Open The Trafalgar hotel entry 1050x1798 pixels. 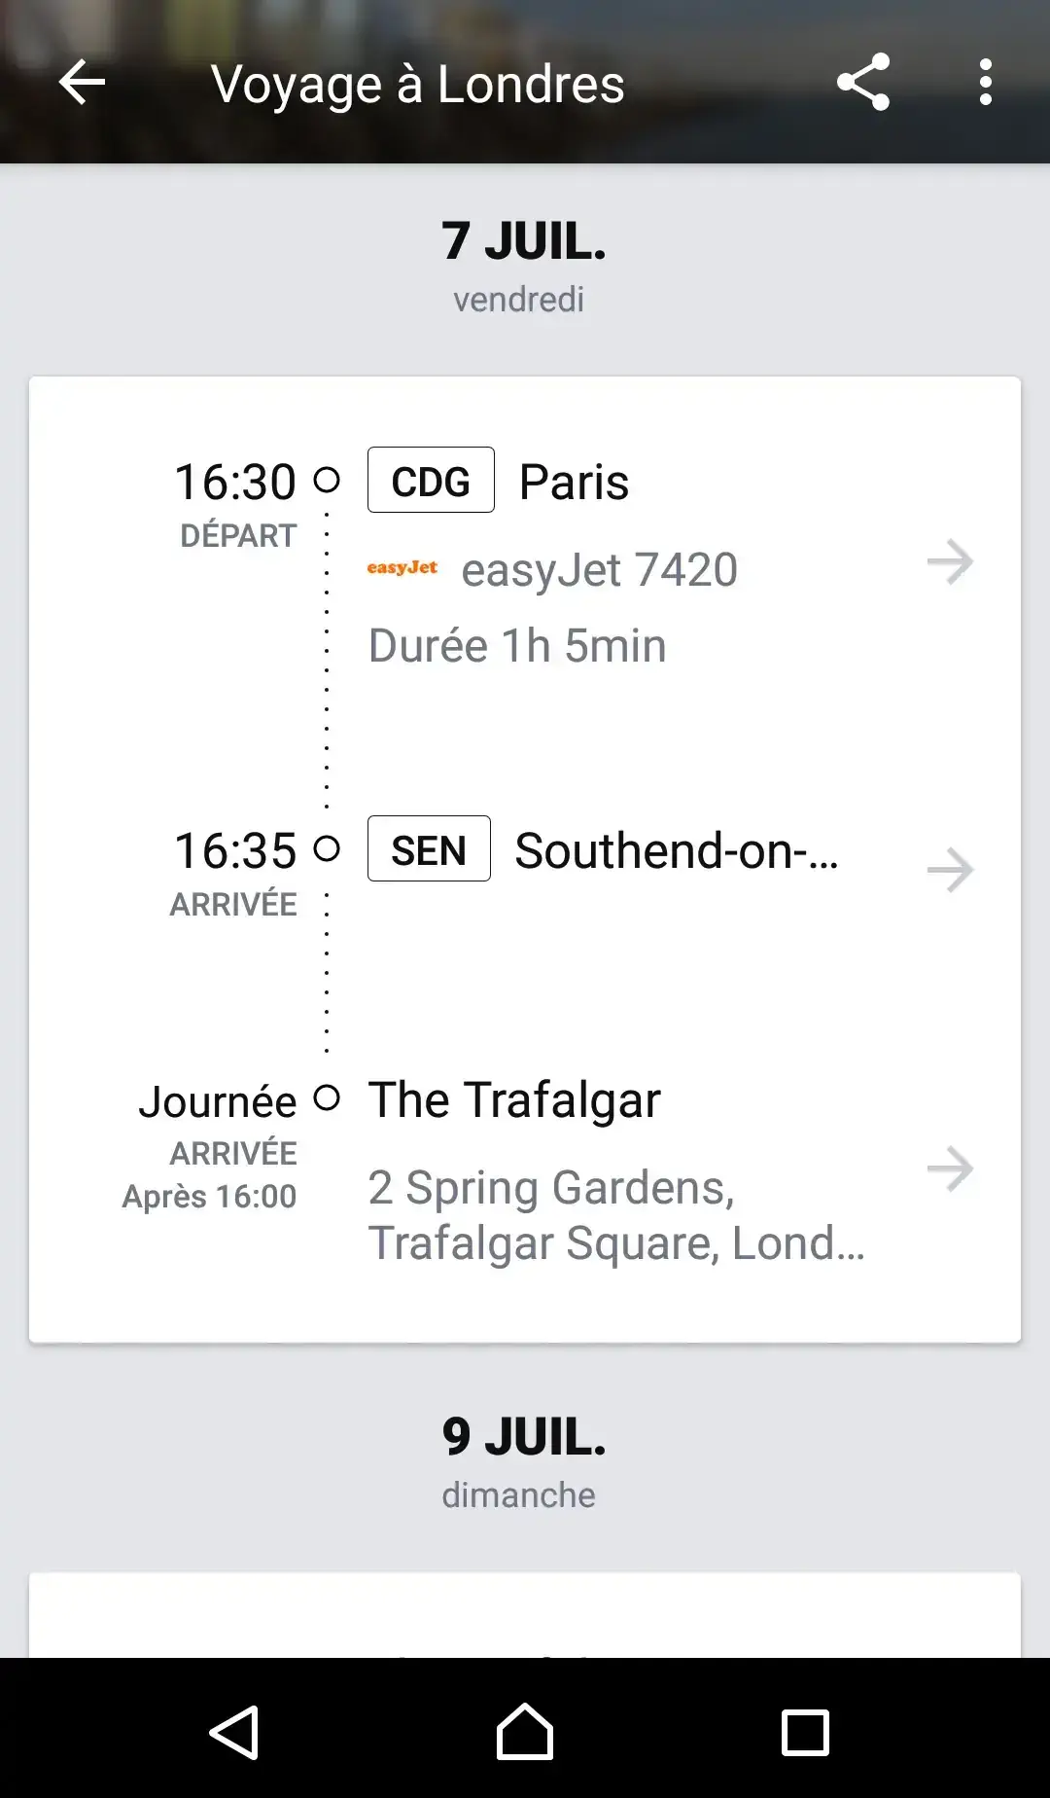514,1100
